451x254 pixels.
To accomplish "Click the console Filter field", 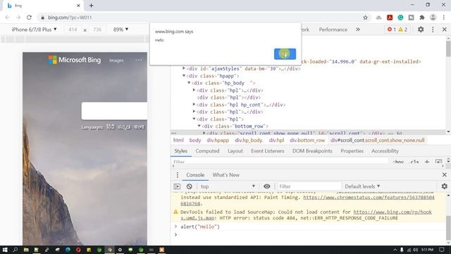I will 309,186.
